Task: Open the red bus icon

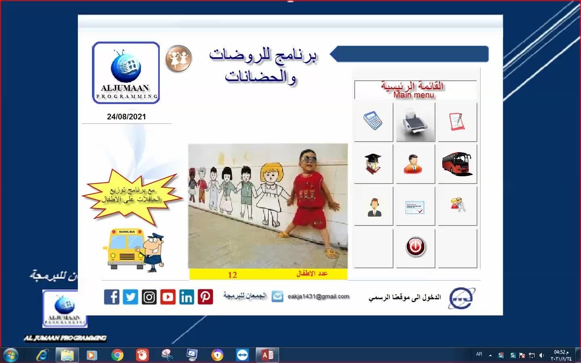Action: (x=457, y=164)
